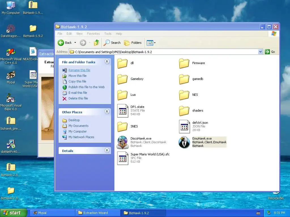Viewport: 290px width, 217px height.
Task: Select the SNES folder icon
Action: 122,127
